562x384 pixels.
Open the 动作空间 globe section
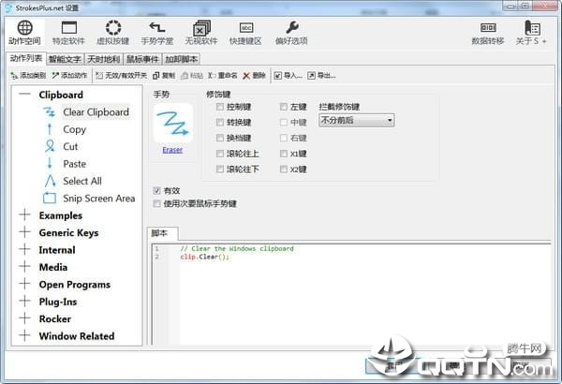coord(24,33)
